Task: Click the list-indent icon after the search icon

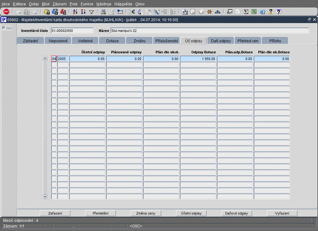Action: (x=165, y=12)
